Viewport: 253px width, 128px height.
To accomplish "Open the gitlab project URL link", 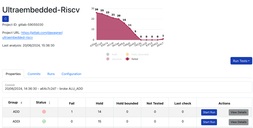I will click(42, 33).
